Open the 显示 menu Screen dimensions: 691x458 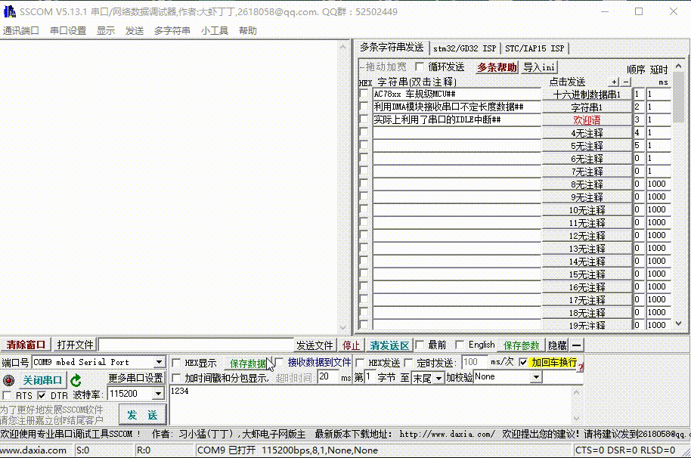tap(106, 31)
